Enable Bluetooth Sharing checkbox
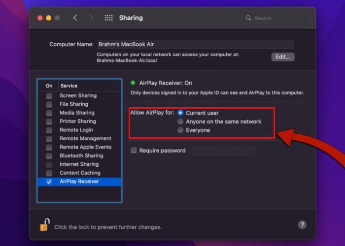 (x=49, y=156)
